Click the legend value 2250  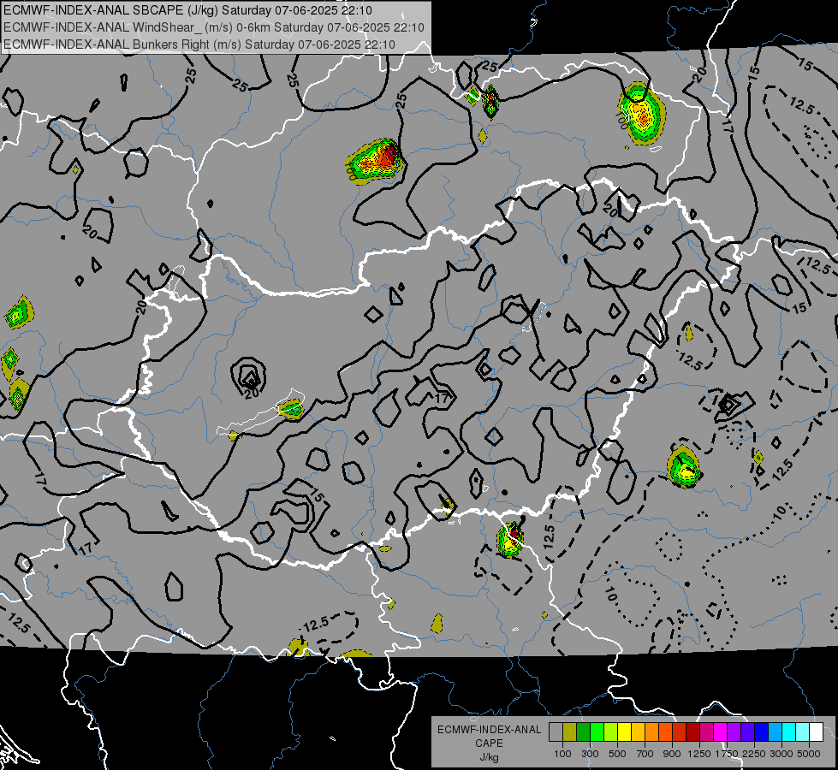(754, 754)
